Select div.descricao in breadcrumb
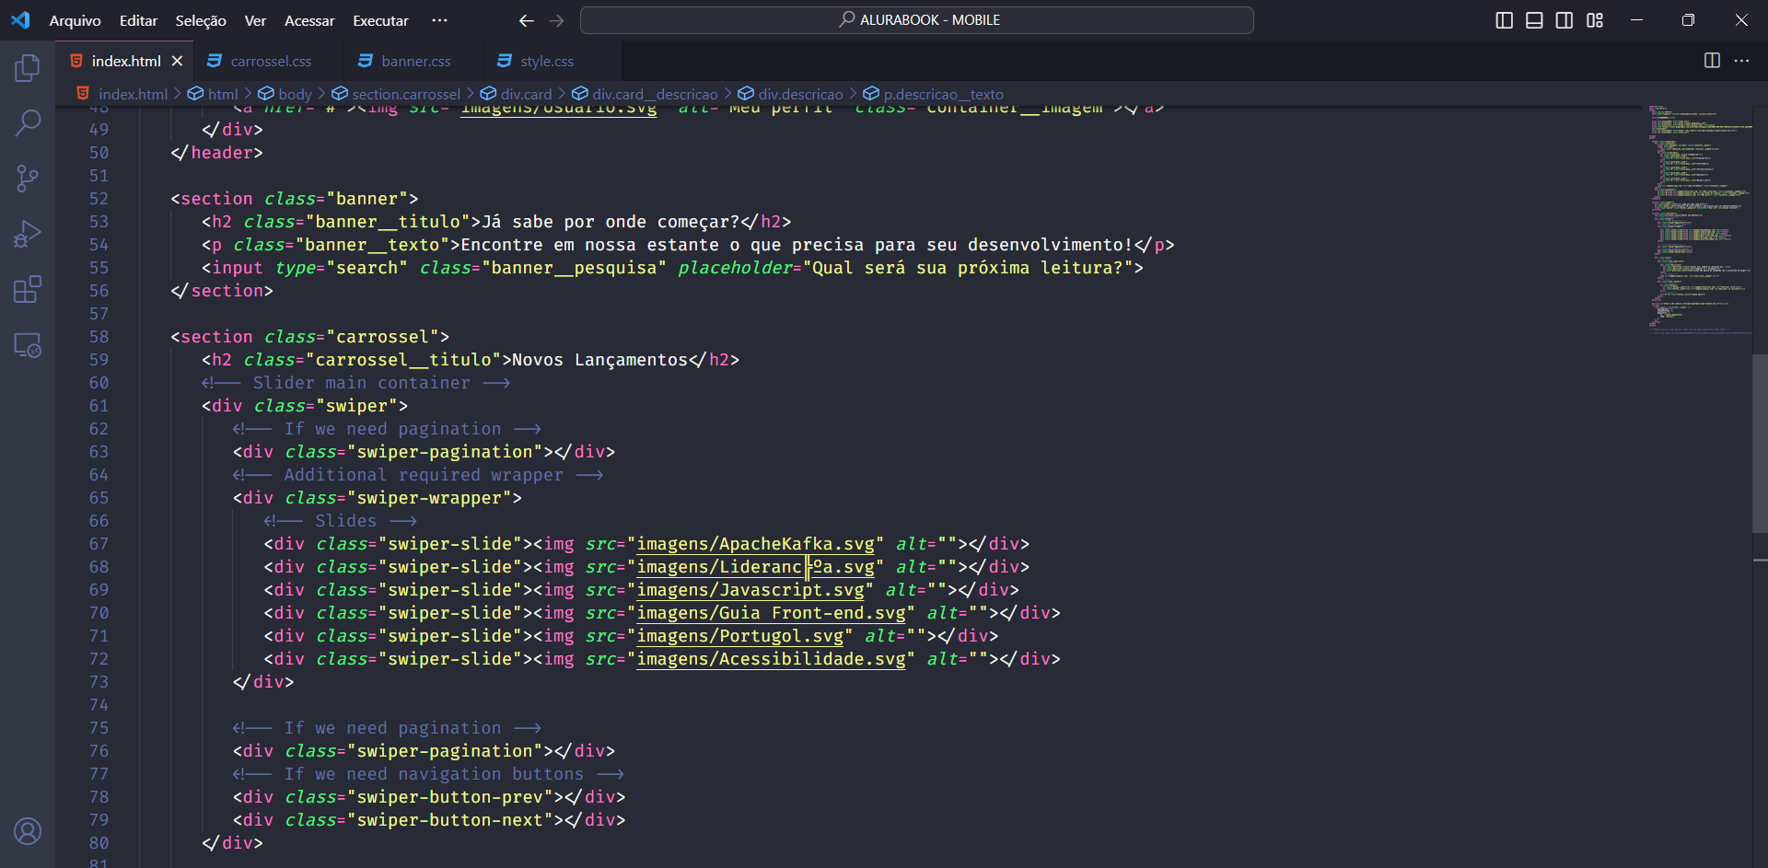The width and height of the screenshot is (1768, 868). click(800, 94)
